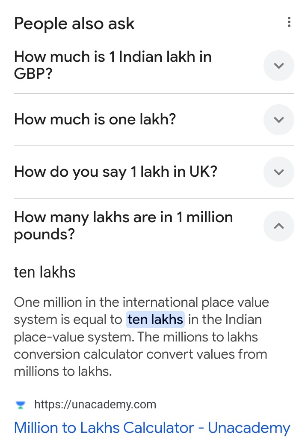The width and height of the screenshot is (308, 441).
Task: Expand the chevron beside "How much is one lakh?"
Action: tap(278, 120)
